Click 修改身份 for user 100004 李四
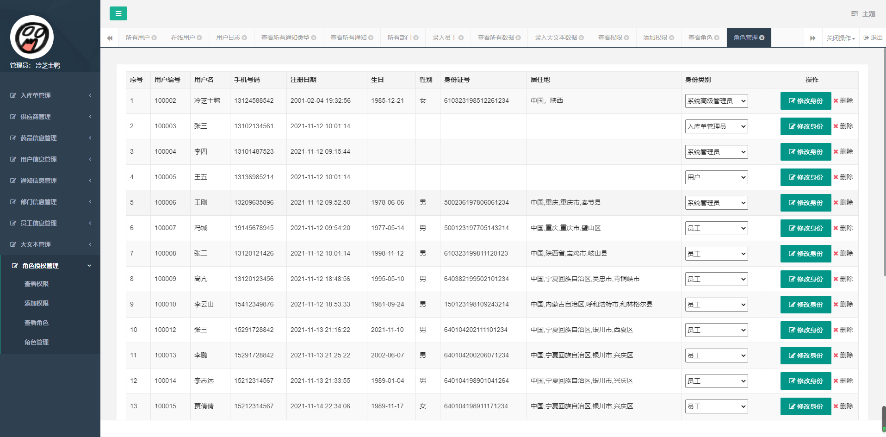The image size is (886, 437). [x=805, y=152]
